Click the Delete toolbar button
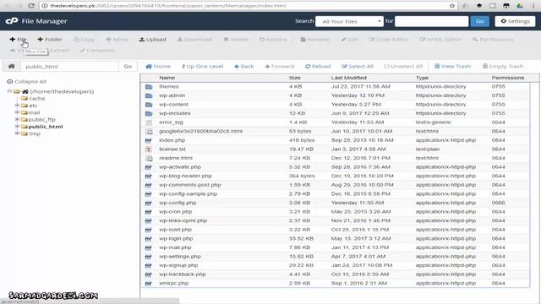The image size is (541, 304). coord(236,40)
